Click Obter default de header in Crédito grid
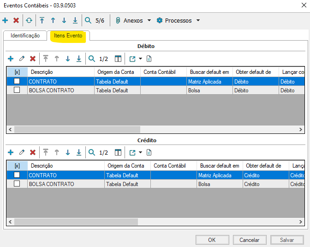 pyautogui.click(x=266, y=166)
